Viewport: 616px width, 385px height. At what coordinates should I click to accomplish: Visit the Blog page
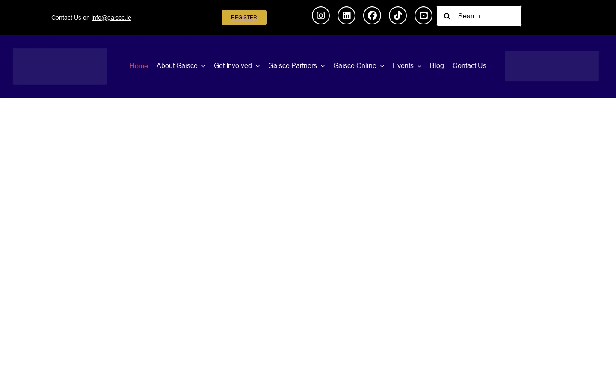(437, 66)
